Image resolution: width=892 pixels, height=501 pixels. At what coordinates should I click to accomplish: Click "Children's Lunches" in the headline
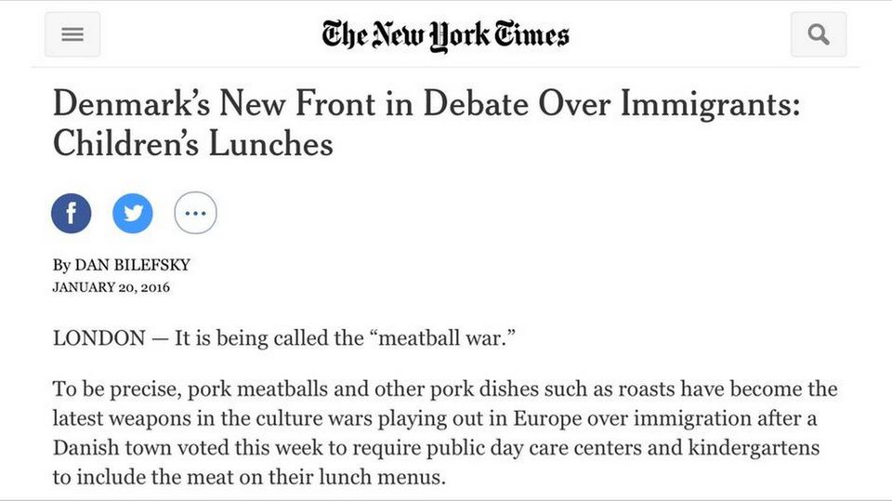click(x=192, y=144)
